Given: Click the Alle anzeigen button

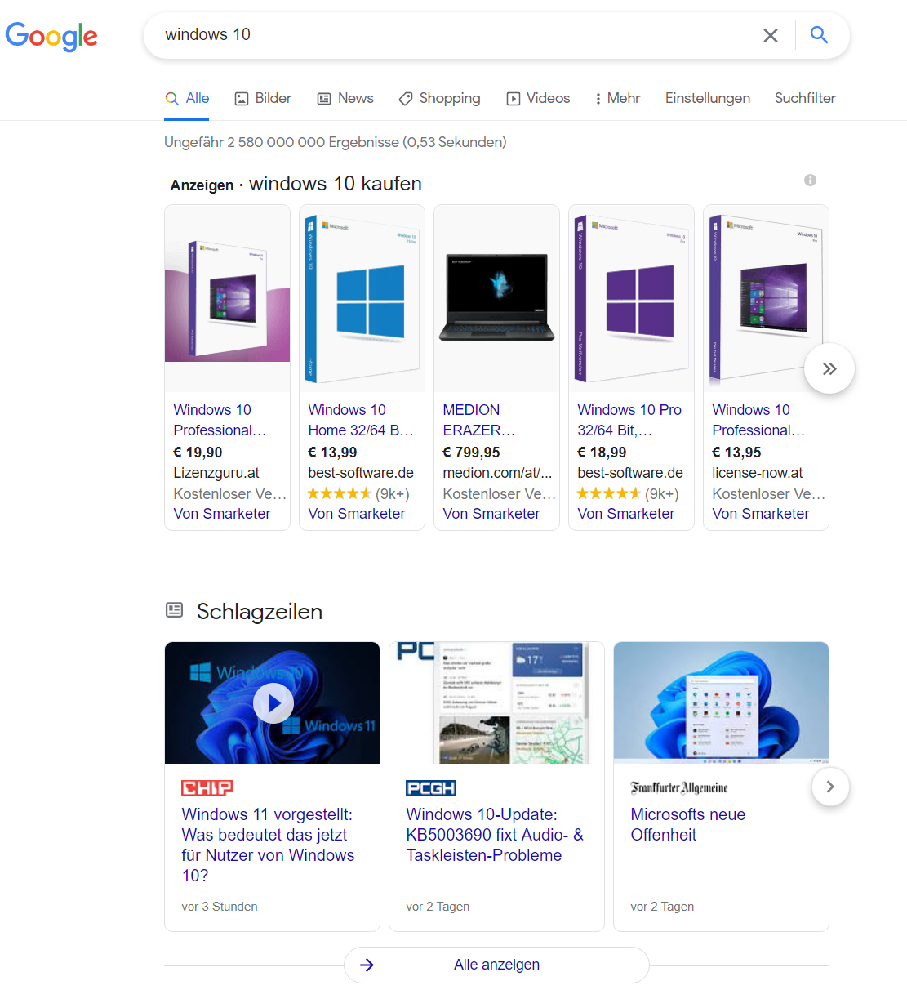Looking at the screenshot, I should click(x=496, y=965).
